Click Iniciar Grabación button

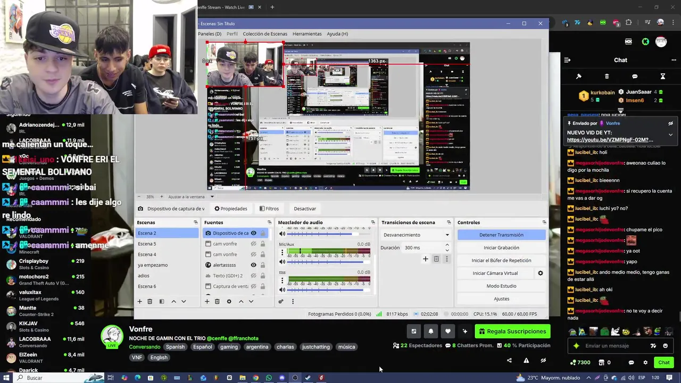pos(501,247)
